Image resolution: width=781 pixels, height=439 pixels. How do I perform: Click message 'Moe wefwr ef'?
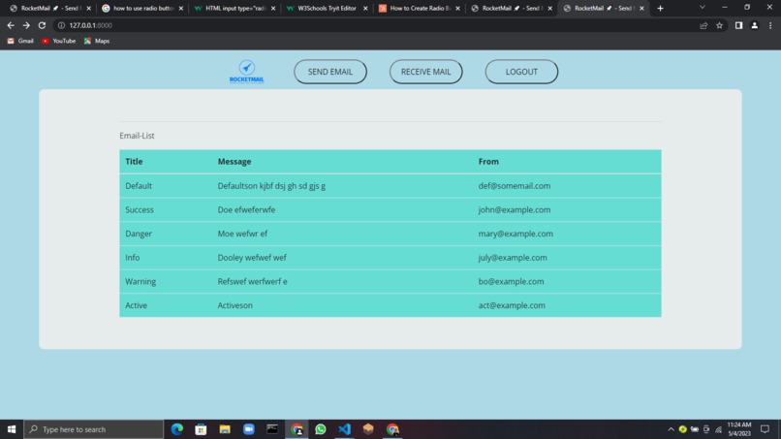click(x=242, y=234)
